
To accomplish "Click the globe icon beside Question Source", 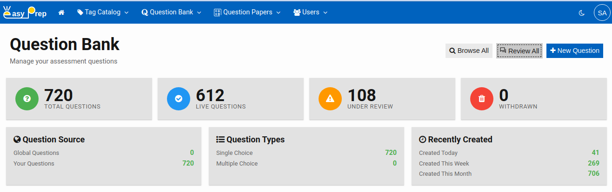I will click(17, 139).
